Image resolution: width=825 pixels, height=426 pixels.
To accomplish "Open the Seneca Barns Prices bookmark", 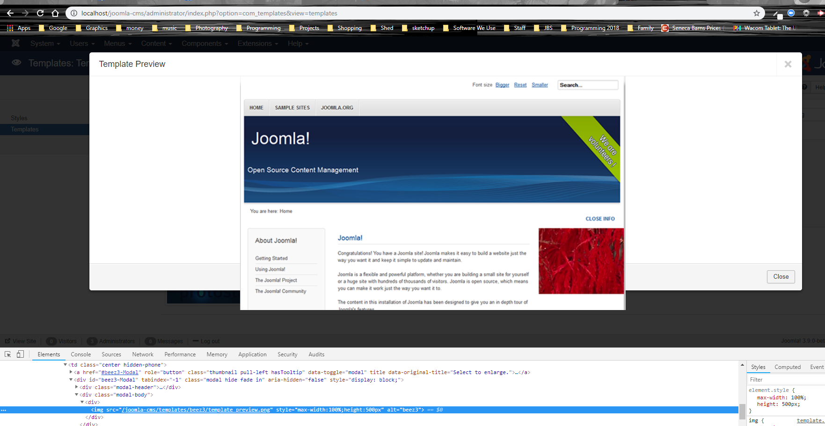I will [x=692, y=28].
